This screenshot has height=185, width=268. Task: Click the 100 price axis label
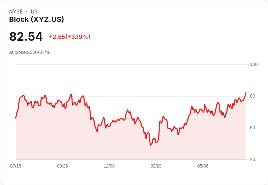pos(254,64)
